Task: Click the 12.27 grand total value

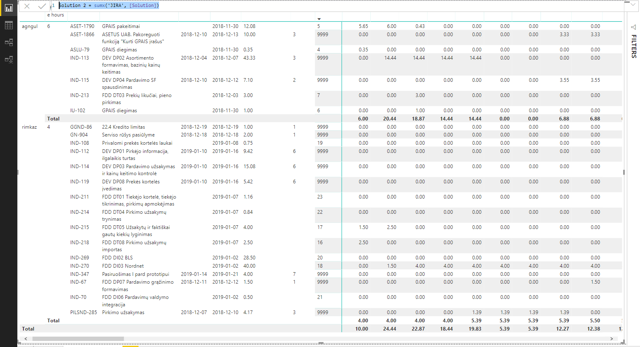Action: tap(563, 329)
